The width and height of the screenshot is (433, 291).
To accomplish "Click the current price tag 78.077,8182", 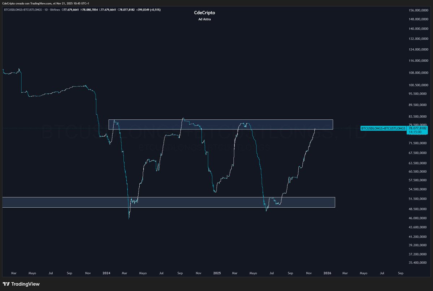I will [418, 128].
